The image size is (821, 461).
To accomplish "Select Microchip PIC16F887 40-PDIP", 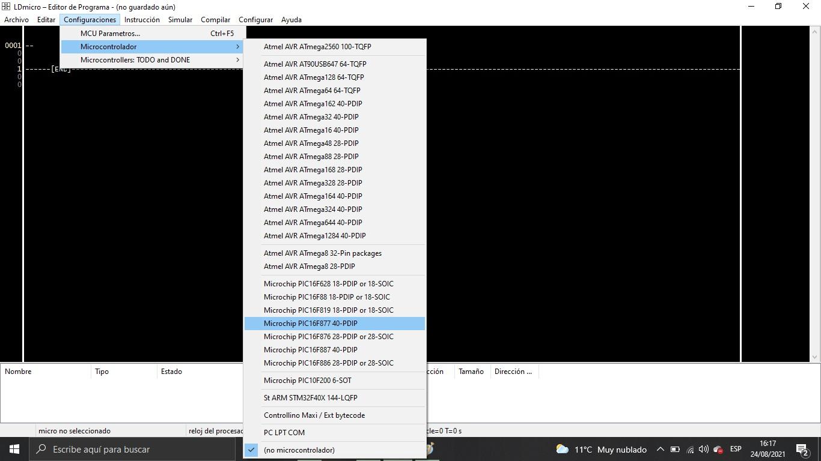I will (x=335, y=350).
